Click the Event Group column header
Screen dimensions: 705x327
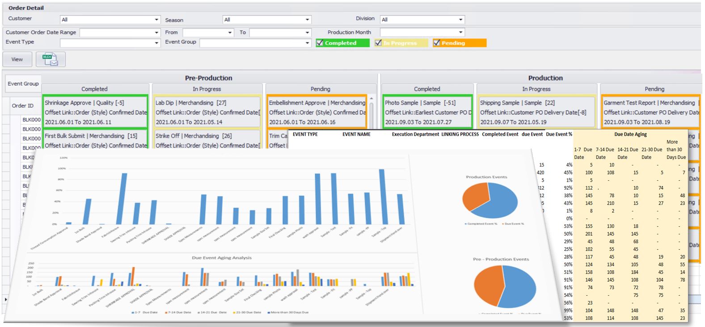23,83
